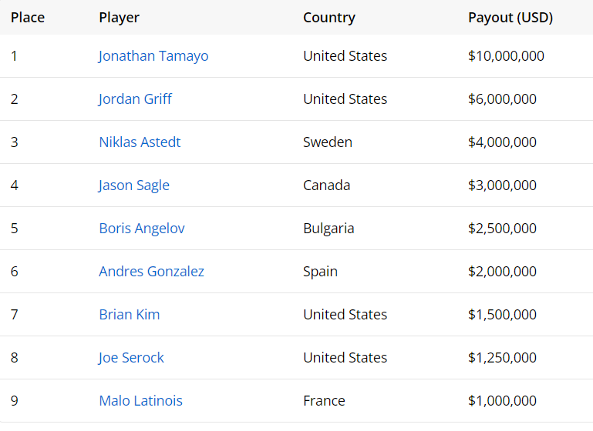Click the Sweden country cell
The height and width of the screenshot is (431, 593).
click(328, 142)
